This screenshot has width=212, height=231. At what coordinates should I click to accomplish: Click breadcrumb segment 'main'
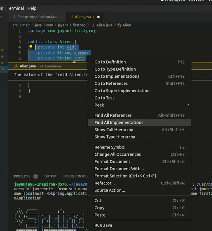(x=26, y=25)
